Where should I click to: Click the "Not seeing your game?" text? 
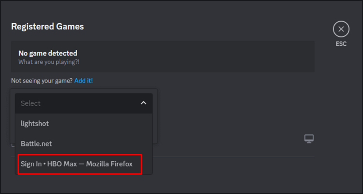click(42, 81)
